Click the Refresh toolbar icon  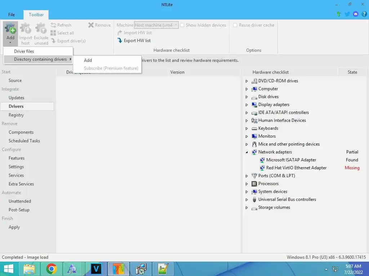53,25
